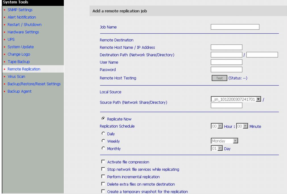
Task: Click the Replication Schedule label
Action: (x=117, y=126)
